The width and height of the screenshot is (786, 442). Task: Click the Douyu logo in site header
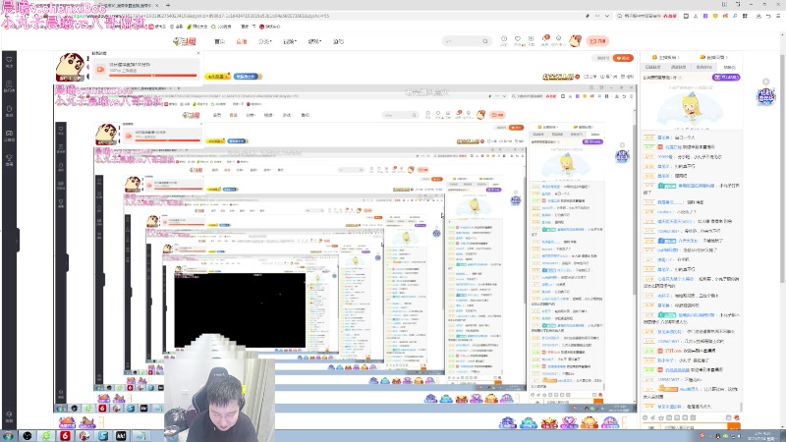pos(185,41)
